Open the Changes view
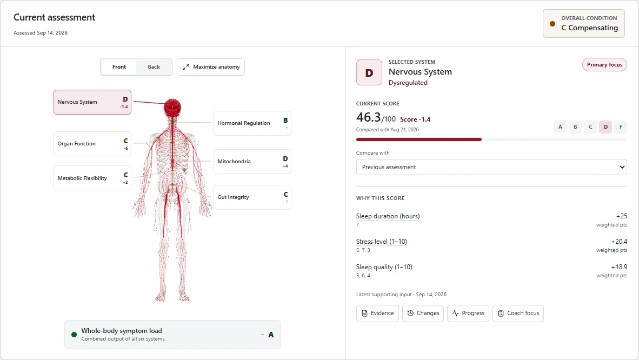This screenshot has height=360, width=639. [423, 314]
